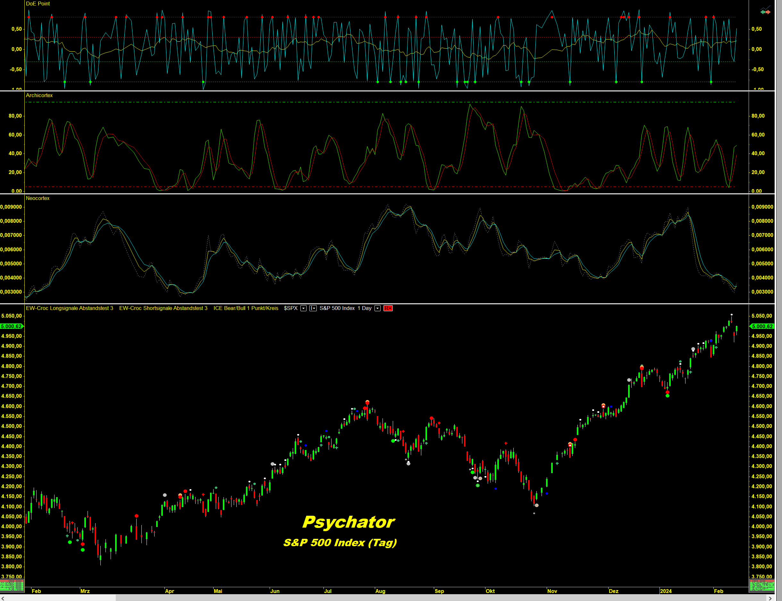Viewport: 782px width, 601px height.
Task: Click the Archicortex indicator label
Action: coord(39,96)
